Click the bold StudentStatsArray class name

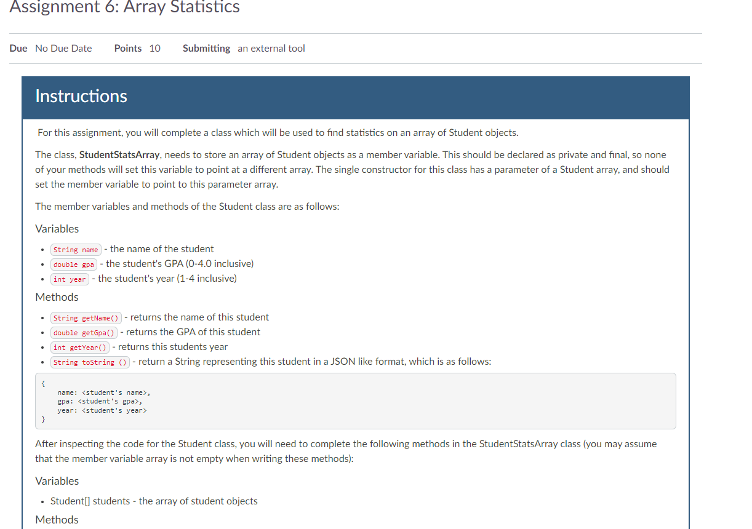point(119,155)
